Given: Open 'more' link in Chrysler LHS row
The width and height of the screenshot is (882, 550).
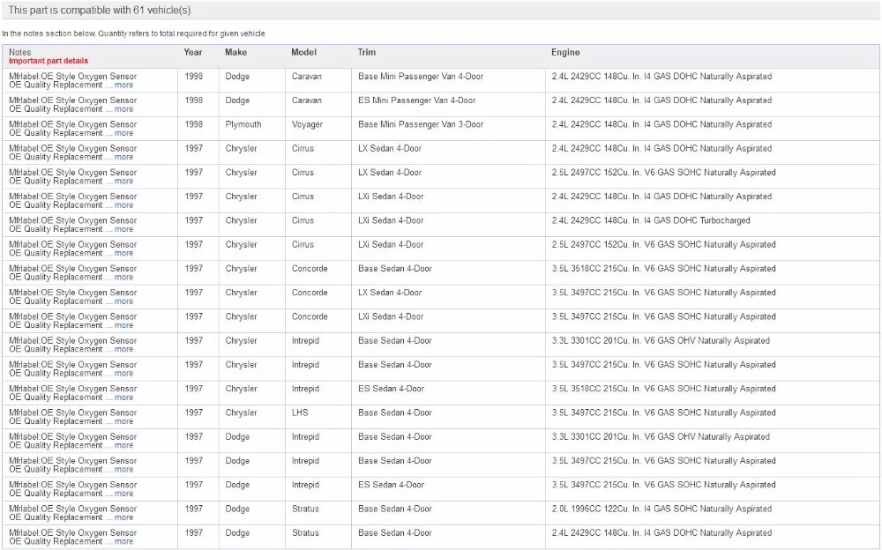Looking at the screenshot, I should (123, 421).
